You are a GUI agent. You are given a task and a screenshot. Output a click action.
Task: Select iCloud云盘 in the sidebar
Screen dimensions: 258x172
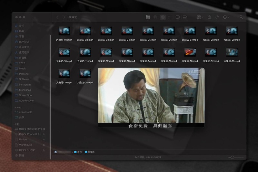coord(25,112)
